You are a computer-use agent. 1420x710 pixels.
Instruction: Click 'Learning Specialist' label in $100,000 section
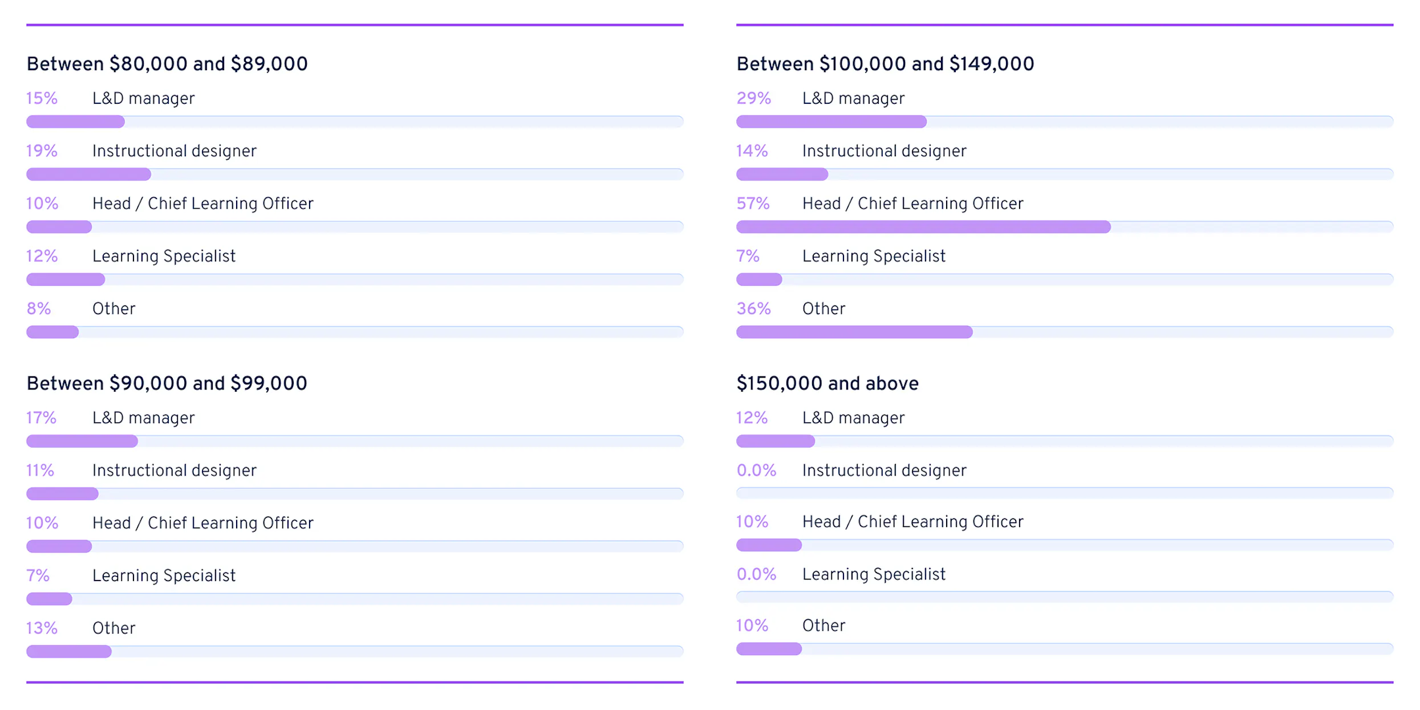874,256
